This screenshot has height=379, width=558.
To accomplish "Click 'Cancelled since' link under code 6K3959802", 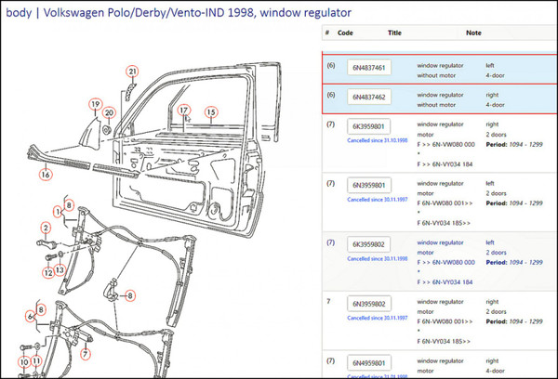I will [x=379, y=258].
